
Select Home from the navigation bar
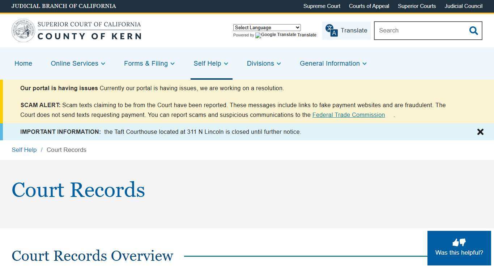23,63
